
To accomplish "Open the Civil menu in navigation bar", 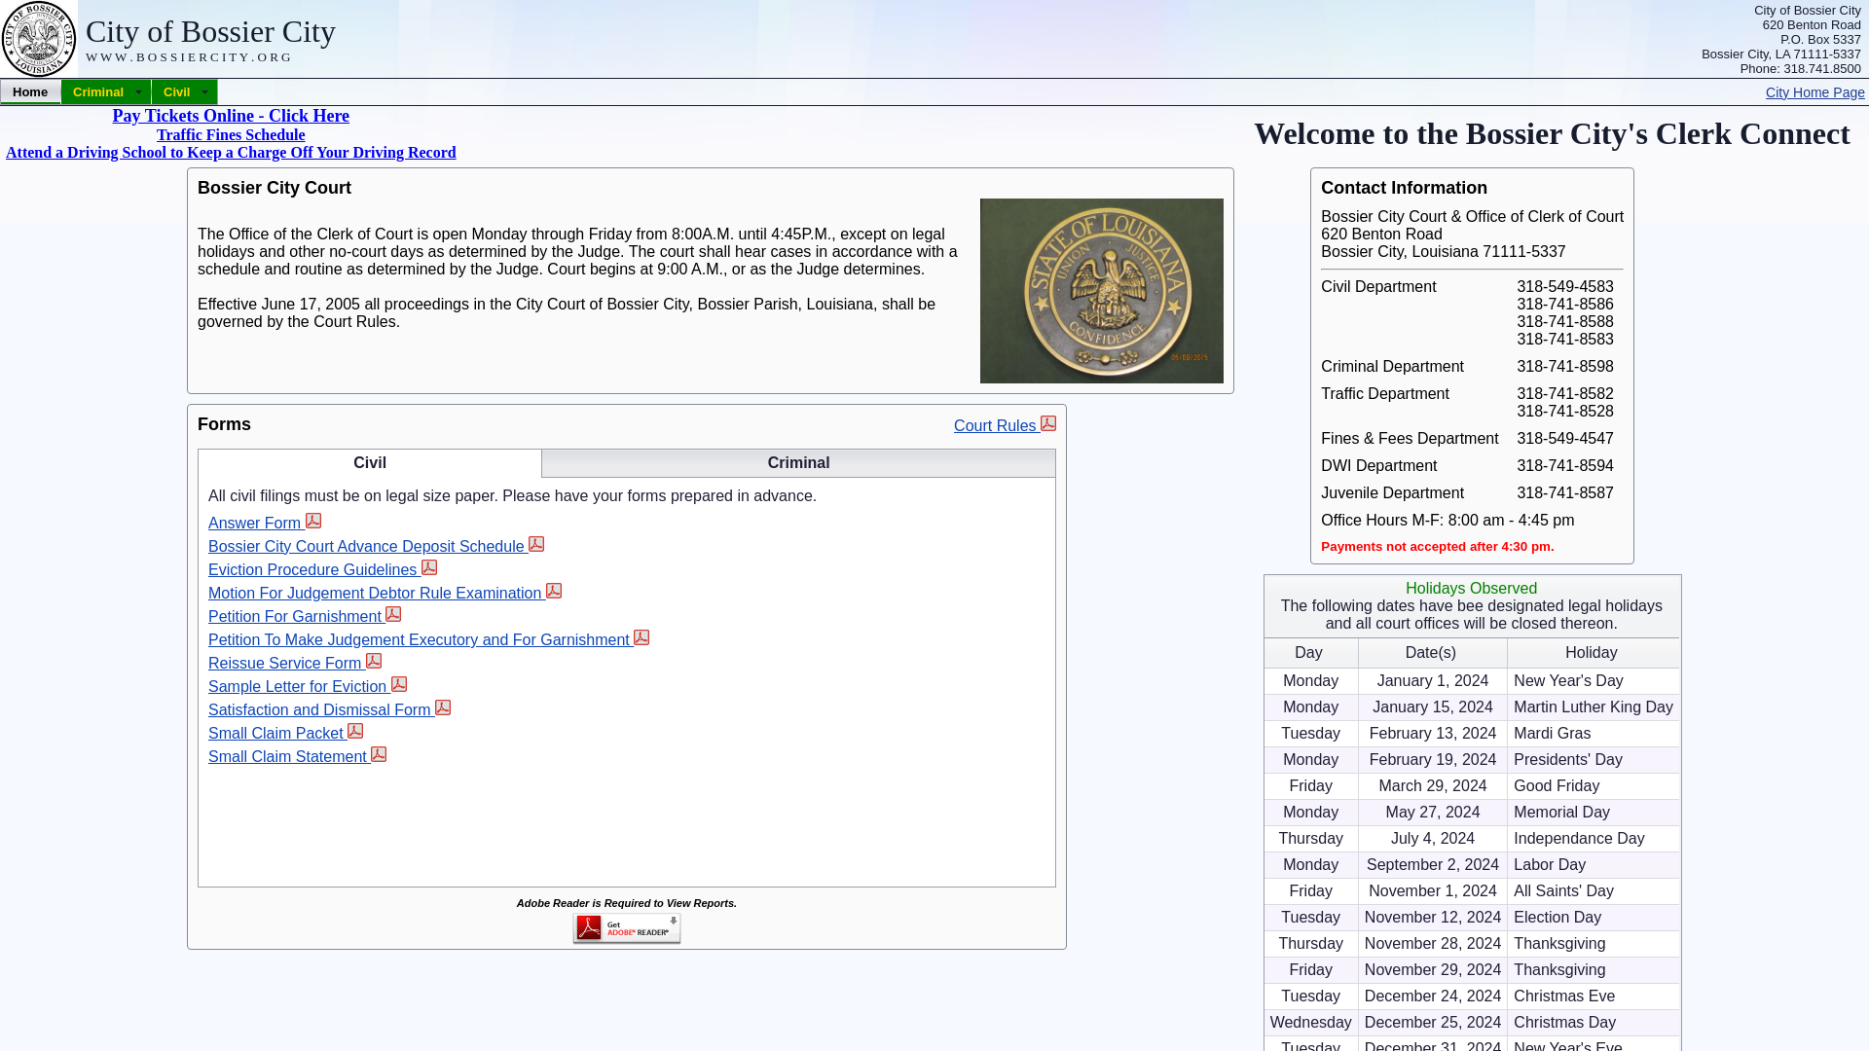I will 184,92.
